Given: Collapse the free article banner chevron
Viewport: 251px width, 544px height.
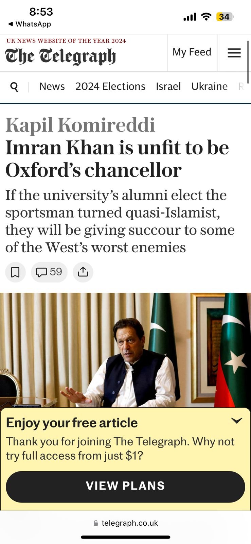Looking at the screenshot, I should pyautogui.click(x=236, y=421).
